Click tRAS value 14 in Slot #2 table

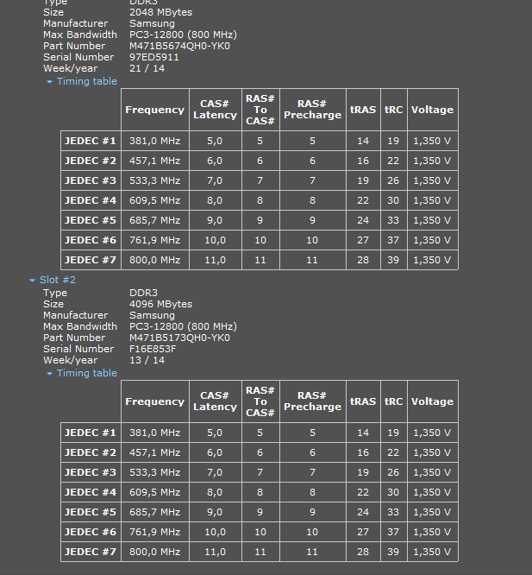363,433
